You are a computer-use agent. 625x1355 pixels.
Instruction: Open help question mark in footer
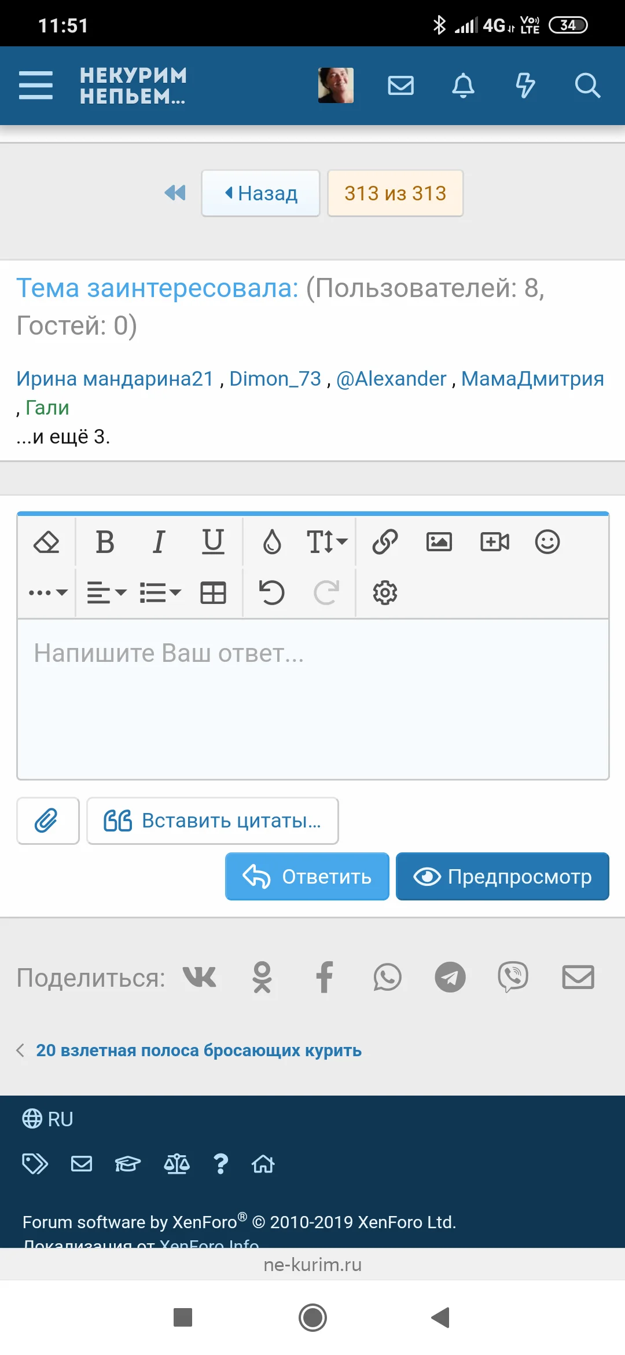pyautogui.click(x=220, y=1163)
